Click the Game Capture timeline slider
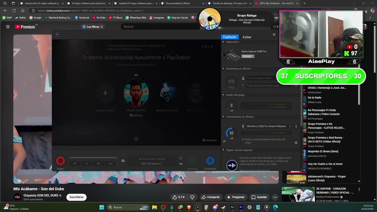The width and height of the screenshot is (377, 212). point(93,158)
